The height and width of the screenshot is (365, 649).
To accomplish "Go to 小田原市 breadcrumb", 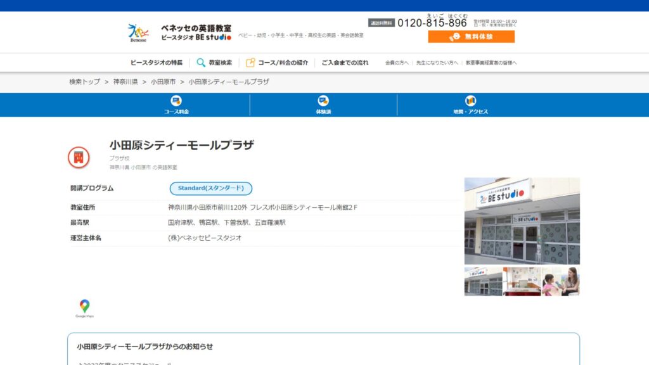I will [163, 82].
